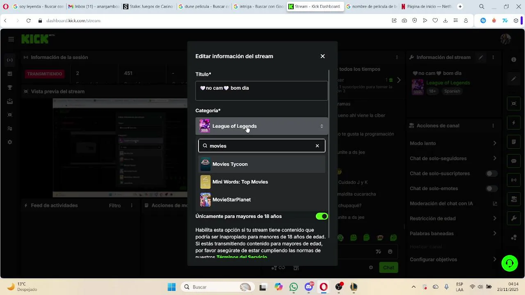Click the wrench icon in right sidebar
This screenshot has height=295, width=525.
tap(514, 218)
